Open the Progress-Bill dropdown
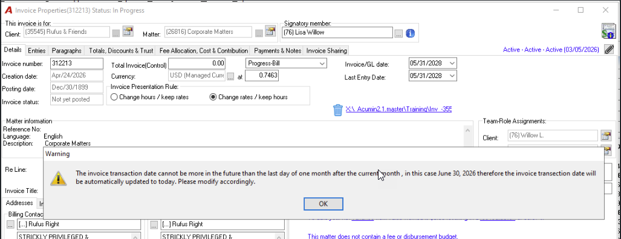This screenshot has height=239, width=621. (322, 63)
